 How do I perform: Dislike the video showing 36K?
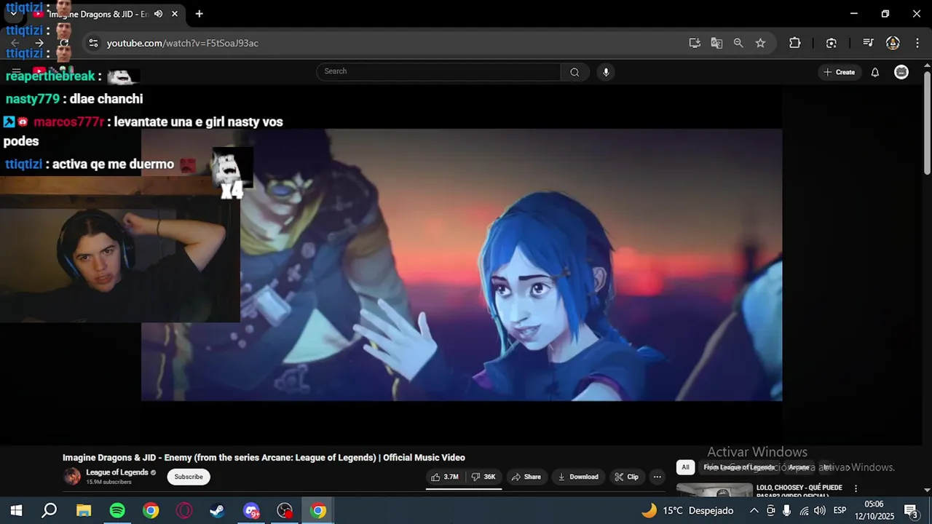tap(483, 477)
